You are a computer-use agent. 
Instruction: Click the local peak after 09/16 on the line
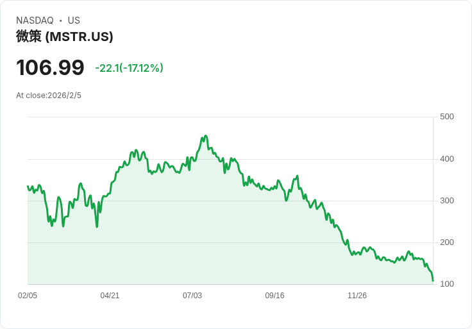coord(298,176)
